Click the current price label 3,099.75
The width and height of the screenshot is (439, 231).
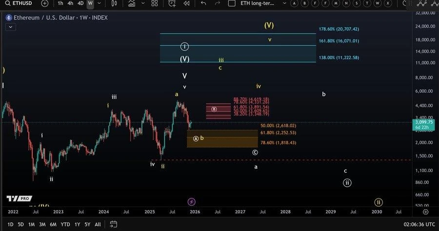[x=424, y=125]
